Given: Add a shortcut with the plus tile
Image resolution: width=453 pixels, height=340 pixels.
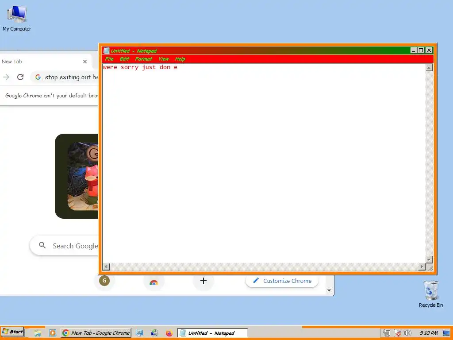Looking at the screenshot, I should point(203,281).
